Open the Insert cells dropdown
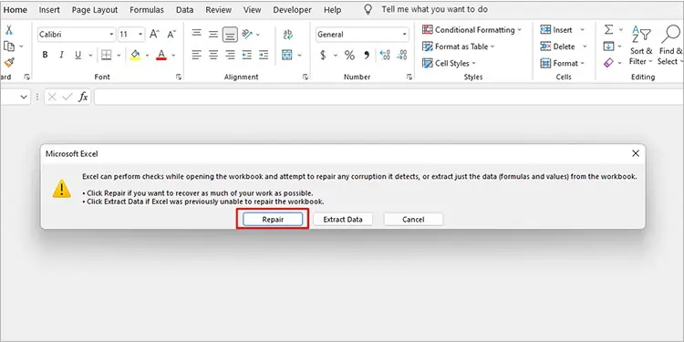This screenshot has width=684, height=342. point(582,30)
